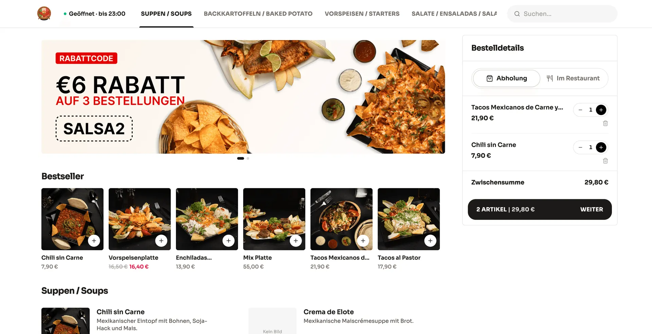Add Enchiladas bestseller with plus icon

click(229, 241)
